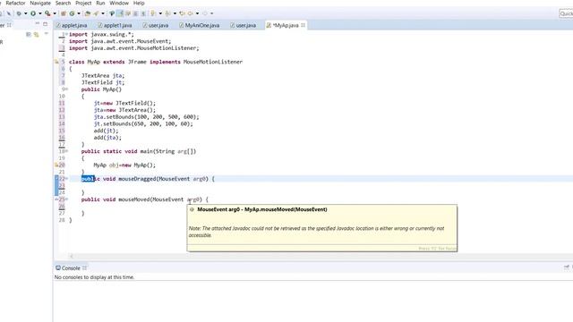Viewport: 573px width, 322px height.
Task: Switch to the applet1.java tab
Action: tap(115, 25)
